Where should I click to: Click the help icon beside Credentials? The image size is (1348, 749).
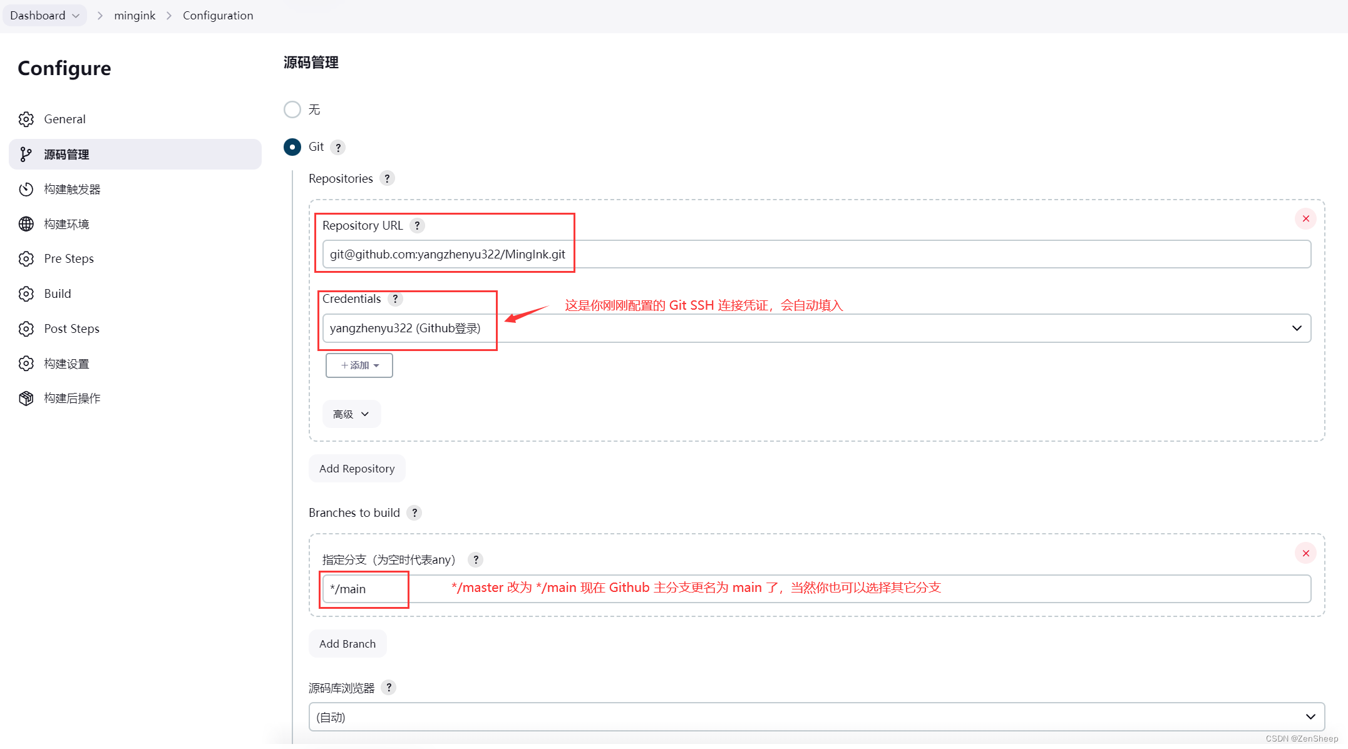pos(395,299)
